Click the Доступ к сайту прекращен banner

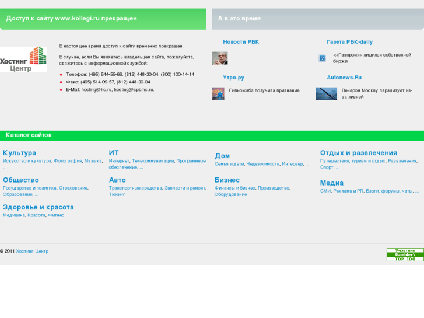[x=103, y=19]
